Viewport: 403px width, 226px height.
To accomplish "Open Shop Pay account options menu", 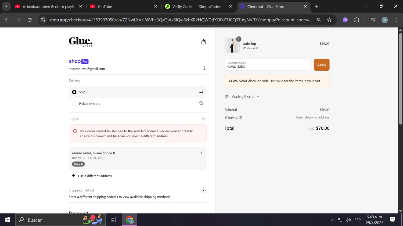I will (x=204, y=68).
